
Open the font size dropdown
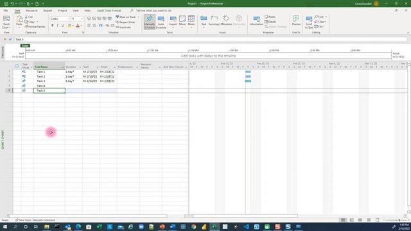82,19
